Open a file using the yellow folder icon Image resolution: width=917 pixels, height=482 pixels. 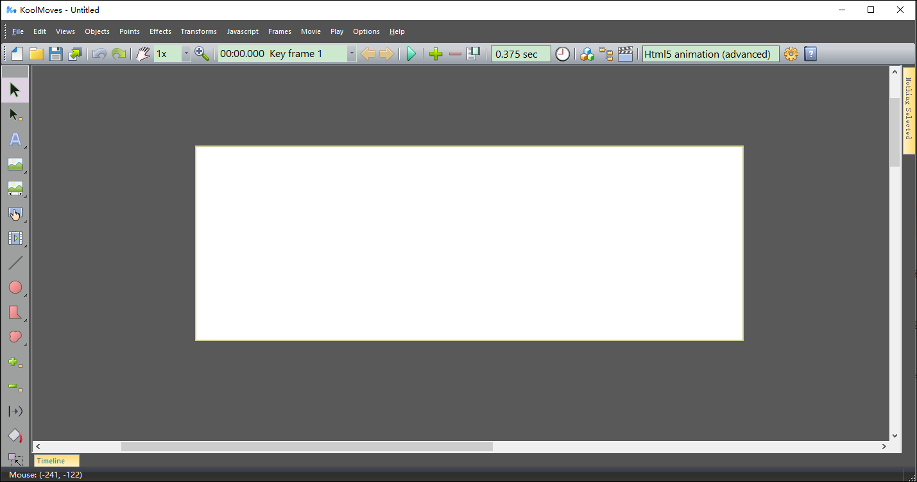coord(37,54)
